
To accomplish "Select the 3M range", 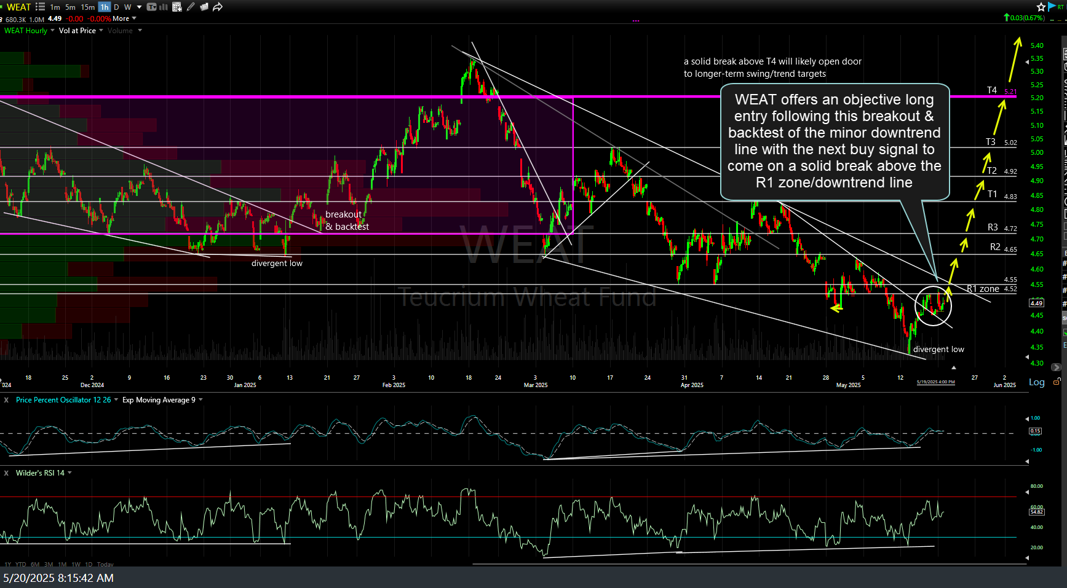I will point(49,565).
